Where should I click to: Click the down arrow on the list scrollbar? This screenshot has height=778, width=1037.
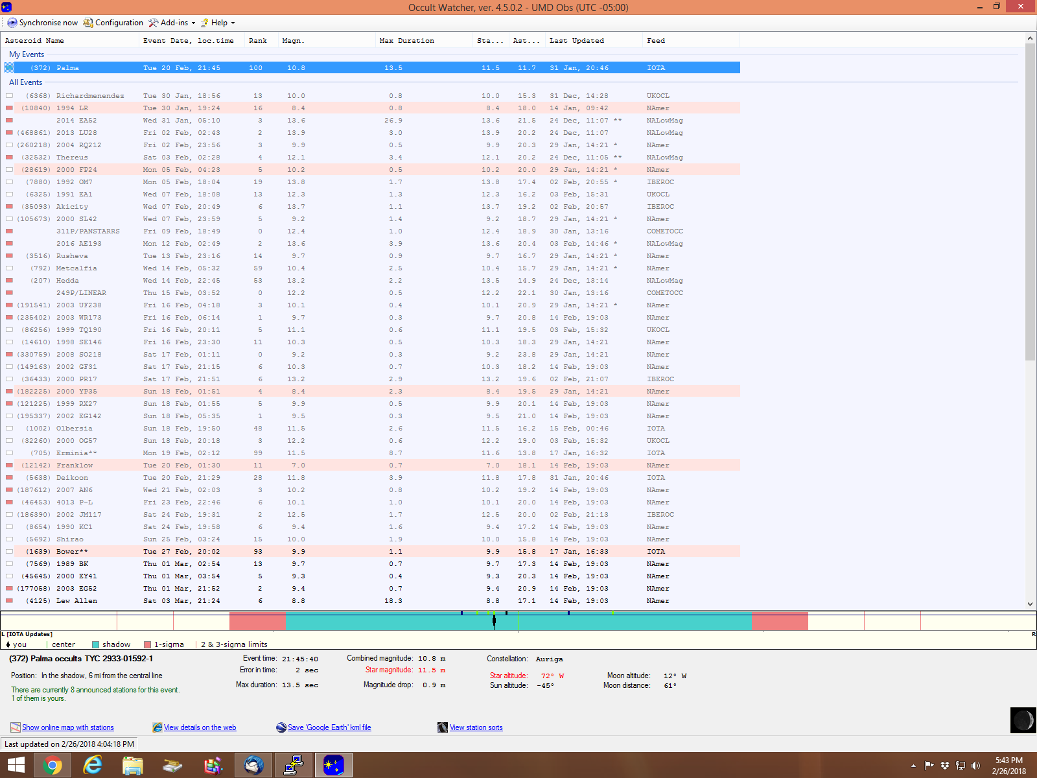pos(1030,604)
